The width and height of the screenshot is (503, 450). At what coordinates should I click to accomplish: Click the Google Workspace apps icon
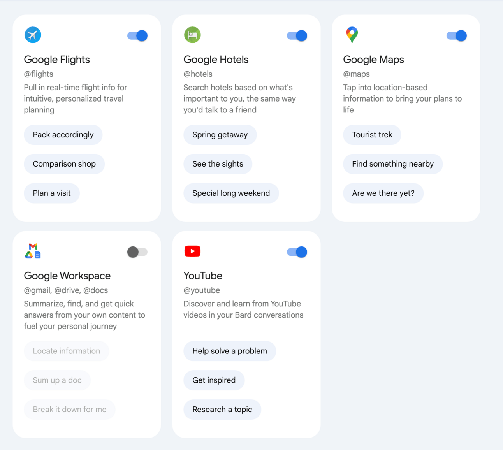click(33, 251)
